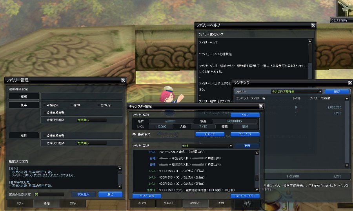
Task: Click the ファミリーヘルプ scrollbar thumb
Action: click(310, 53)
